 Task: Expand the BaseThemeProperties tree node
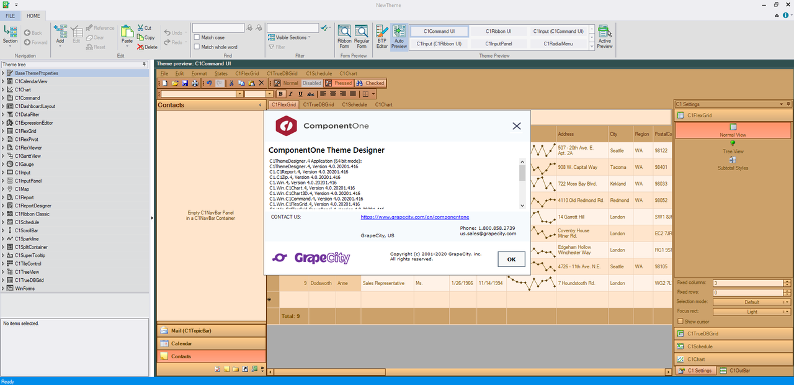point(3,73)
